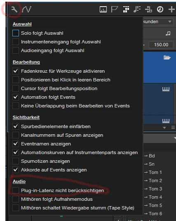
Task: Uncheck Automation folgt Events
Action: (16, 97)
